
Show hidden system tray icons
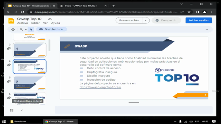click(175, 122)
